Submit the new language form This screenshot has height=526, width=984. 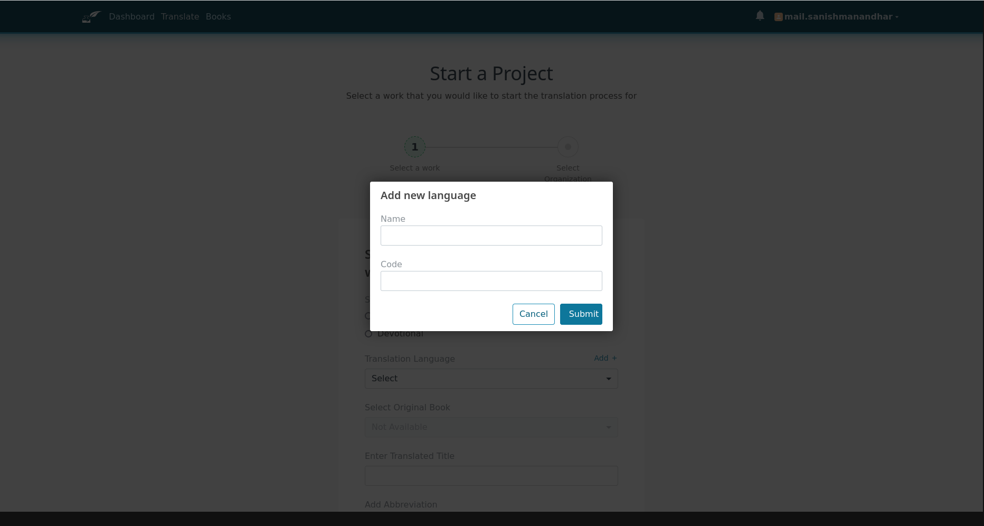point(581,314)
